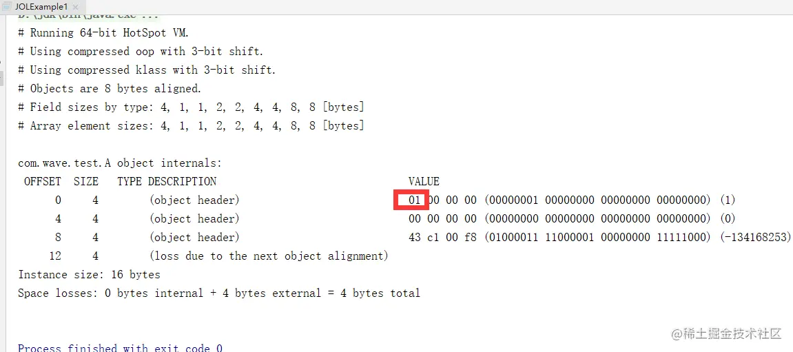793x352 pixels.
Task: Click the decimal value "(-134168253)"
Action: pyautogui.click(x=756, y=237)
